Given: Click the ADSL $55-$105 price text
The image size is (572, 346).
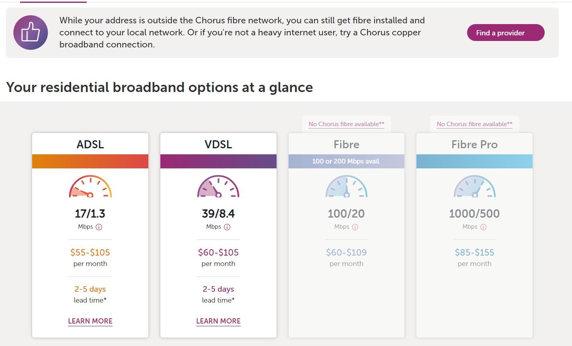Looking at the screenshot, I should pyautogui.click(x=90, y=252).
